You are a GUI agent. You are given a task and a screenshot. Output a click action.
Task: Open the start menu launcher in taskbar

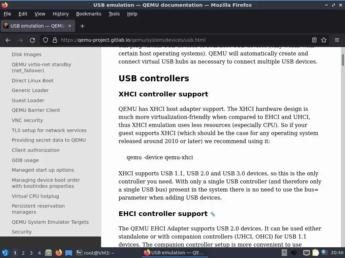click(5, 253)
